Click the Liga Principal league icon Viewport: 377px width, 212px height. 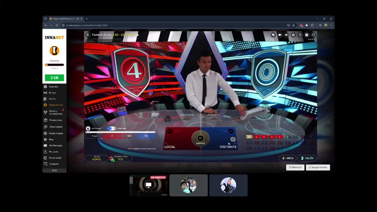[x=88, y=128]
